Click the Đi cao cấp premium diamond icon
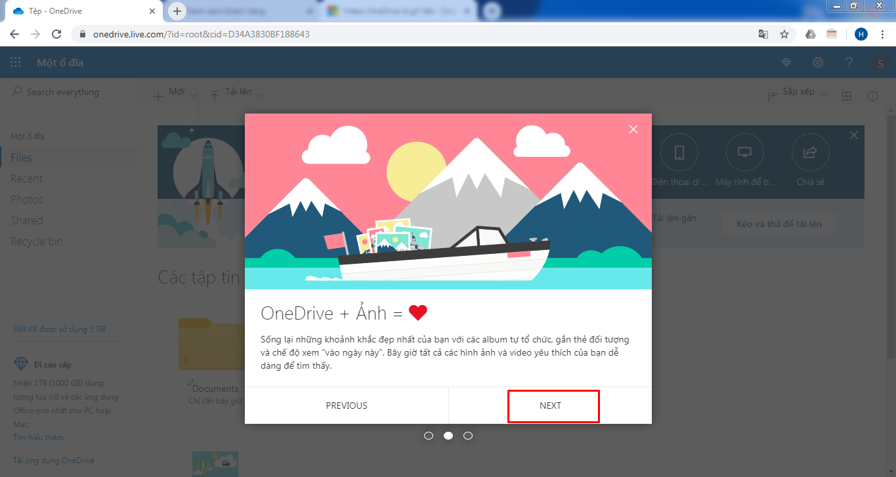 click(21, 364)
